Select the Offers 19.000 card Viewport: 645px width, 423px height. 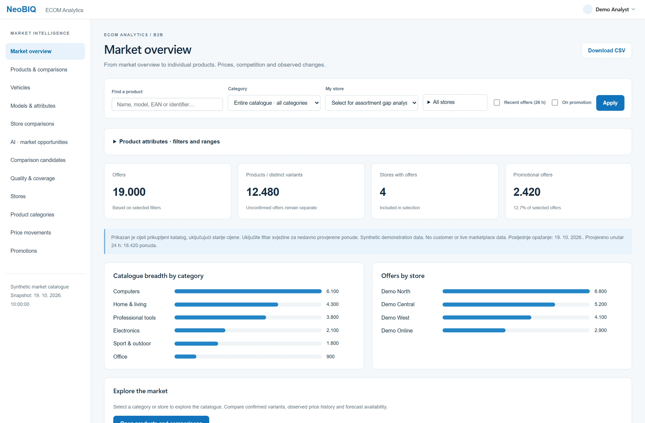(x=167, y=191)
